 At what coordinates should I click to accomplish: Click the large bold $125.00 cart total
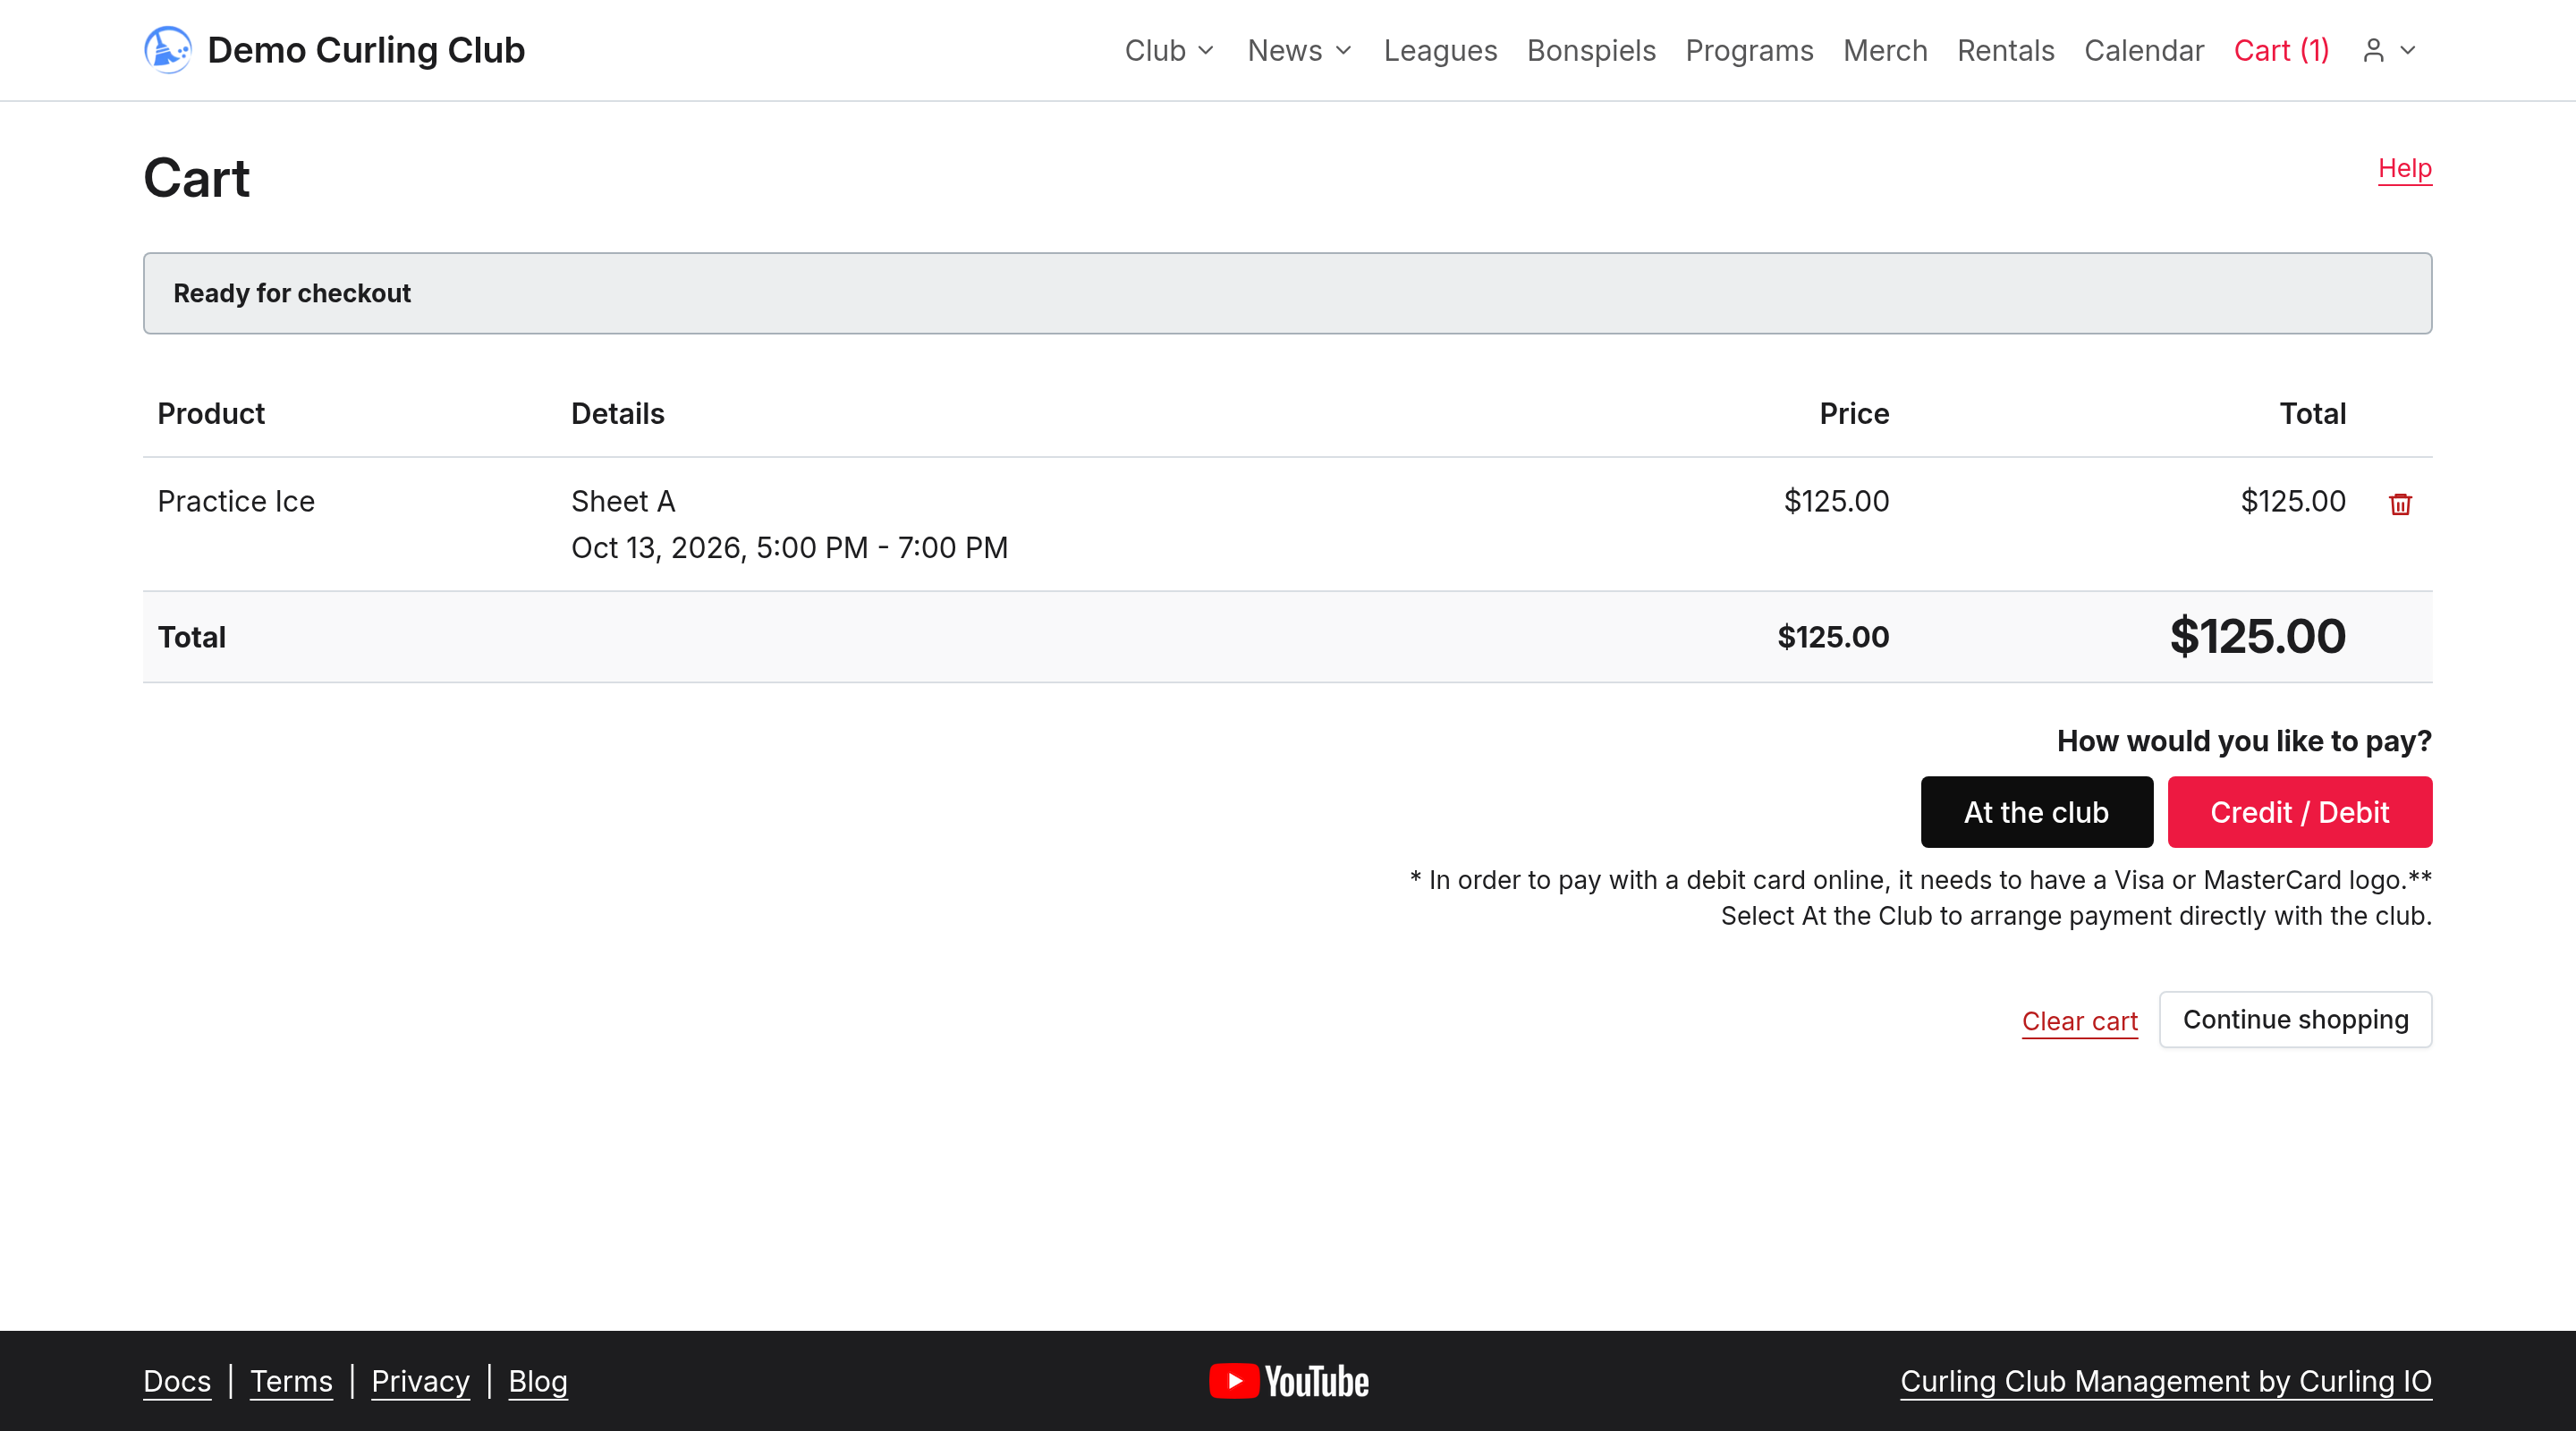pos(2257,636)
